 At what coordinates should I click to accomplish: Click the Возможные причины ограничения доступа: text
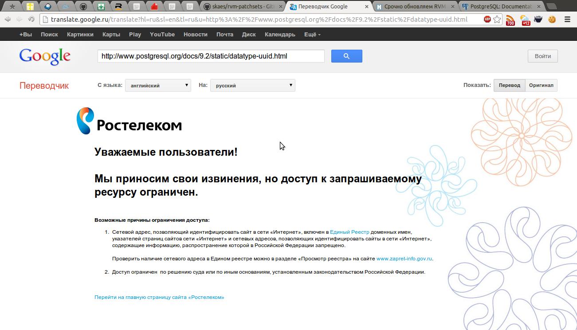coord(152,220)
